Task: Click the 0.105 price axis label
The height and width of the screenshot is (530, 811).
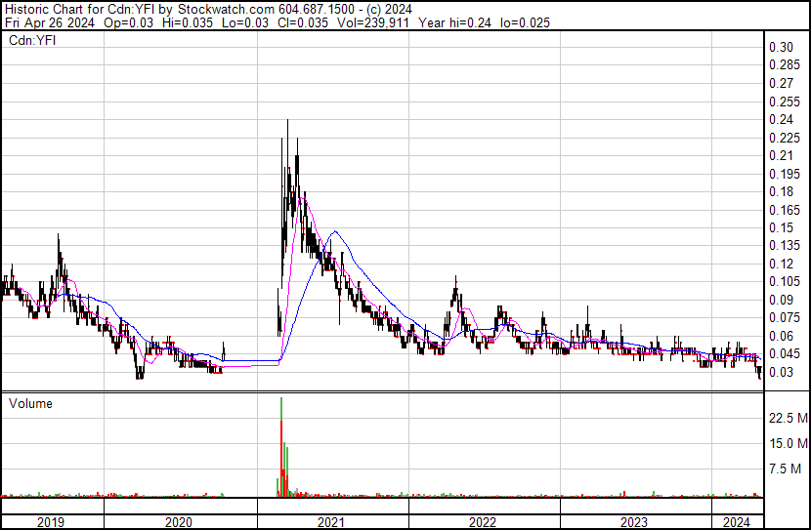Action: pyautogui.click(x=784, y=281)
